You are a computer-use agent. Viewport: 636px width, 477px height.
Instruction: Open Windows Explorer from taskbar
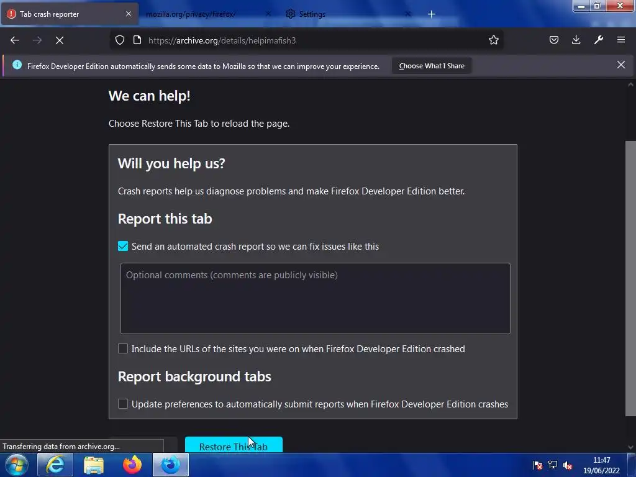click(x=94, y=465)
